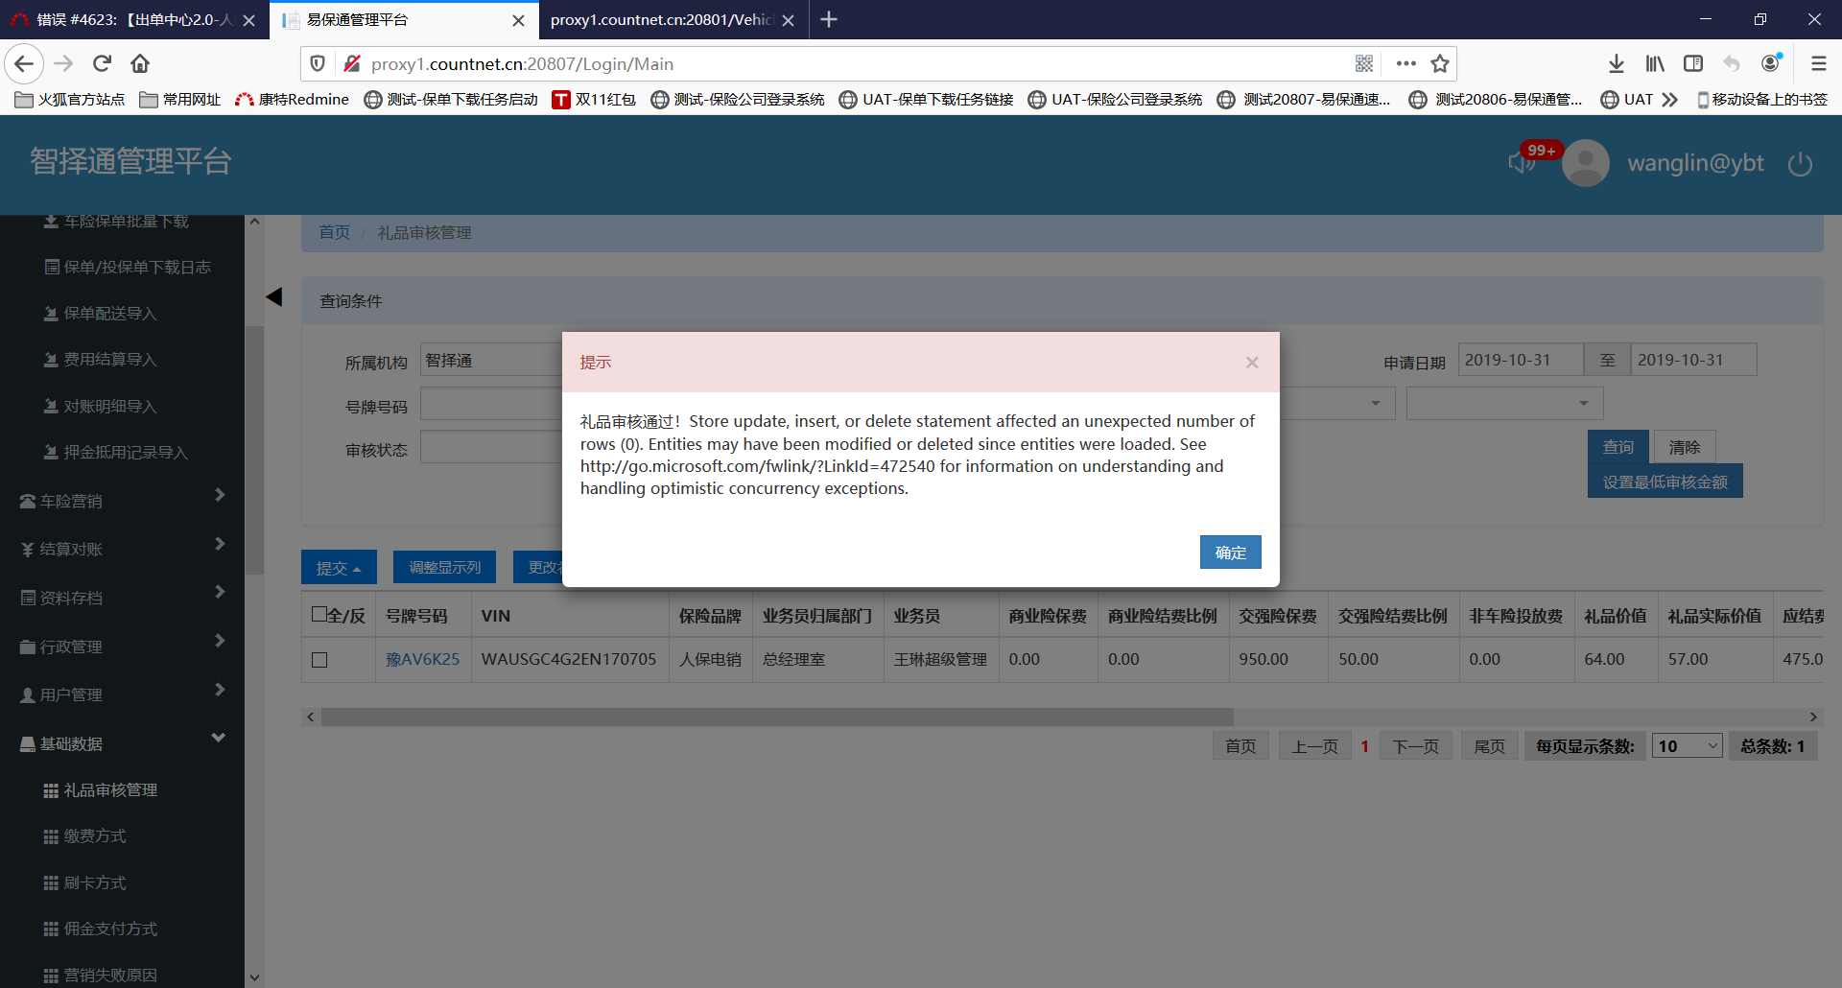The height and width of the screenshot is (988, 1842).
Task: Open 缴费方式 in the sidebar
Action: click(x=95, y=836)
